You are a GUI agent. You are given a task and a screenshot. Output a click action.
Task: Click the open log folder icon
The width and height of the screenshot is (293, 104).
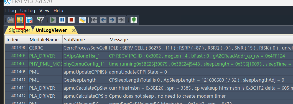pos(11,20)
